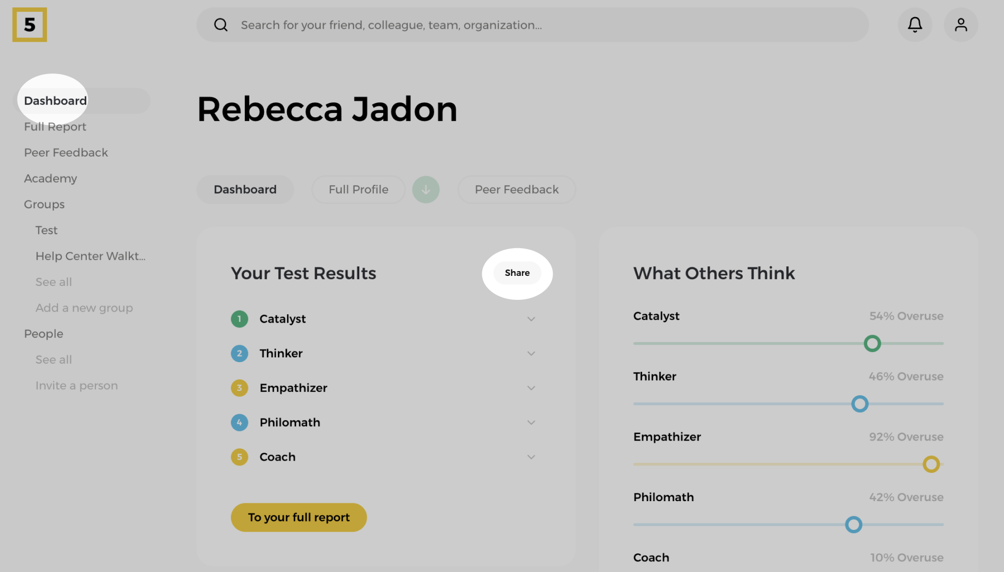Click the Catalyst number 1 badge
The image size is (1004, 572).
click(x=240, y=319)
